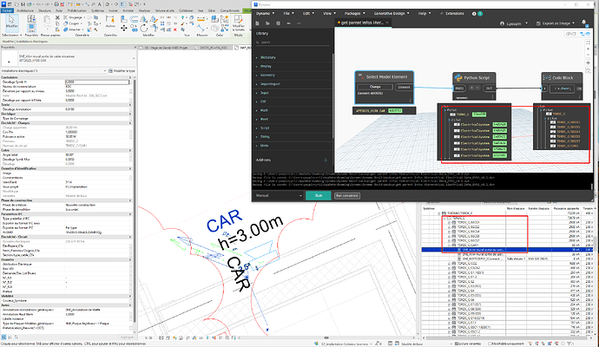Viewport: 599px width, 347px height.
Task: Click Dynamo zoom out minus icon on canvas
Action: tap(588, 56)
